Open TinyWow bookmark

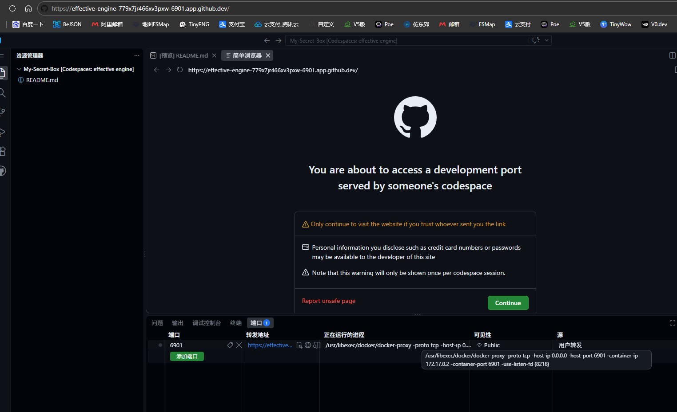point(616,24)
